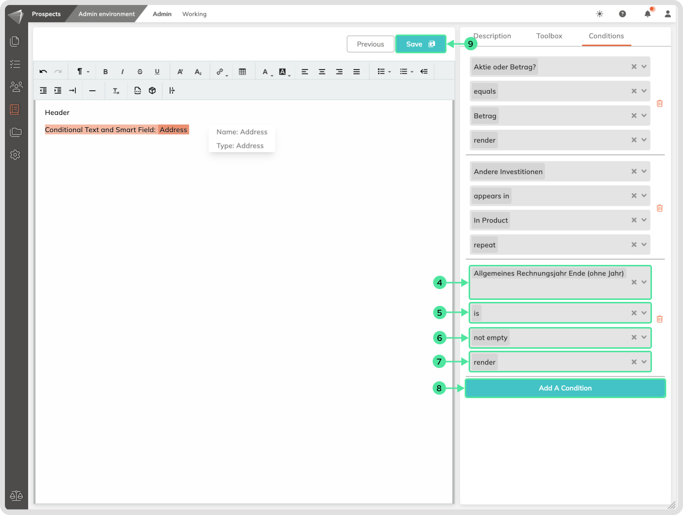The width and height of the screenshot is (683, 515).
Task: Center-align the text
Action: click(322, 72)
